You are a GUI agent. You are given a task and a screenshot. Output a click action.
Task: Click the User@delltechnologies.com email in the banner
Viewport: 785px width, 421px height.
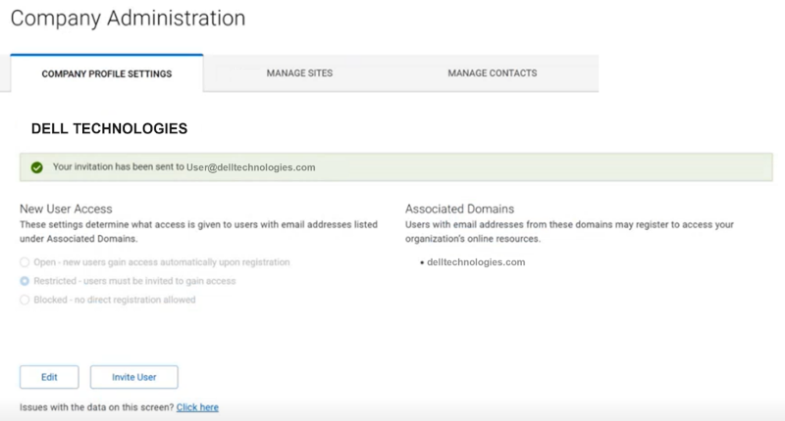click(x=251, y=167)
